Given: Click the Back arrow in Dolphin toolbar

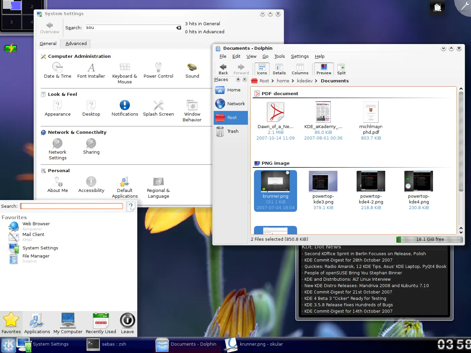Looking at the screenshot, I should click(x=223, y=69).
